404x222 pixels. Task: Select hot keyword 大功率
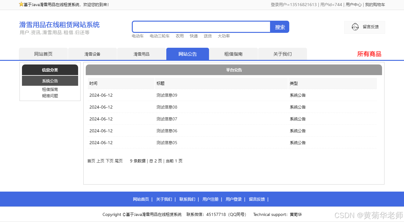(x=224, y=36)
